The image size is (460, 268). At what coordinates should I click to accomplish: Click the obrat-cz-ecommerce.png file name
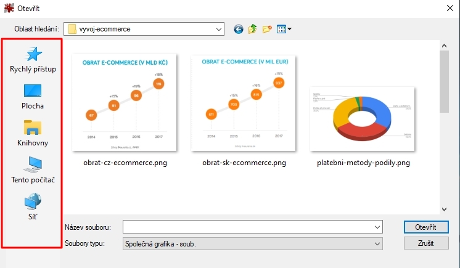click(125, 163)
